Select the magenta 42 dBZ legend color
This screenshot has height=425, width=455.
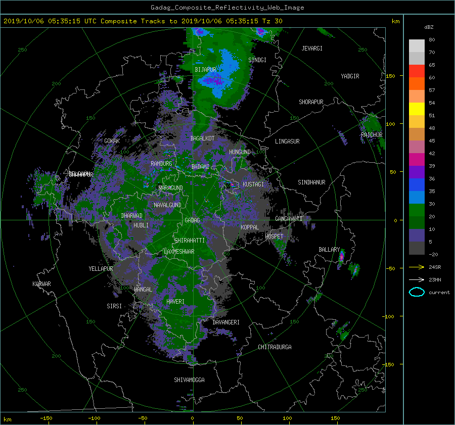(417, 159)
